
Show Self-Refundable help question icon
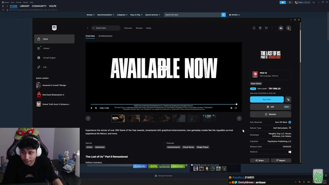click(x=290, y=128)
